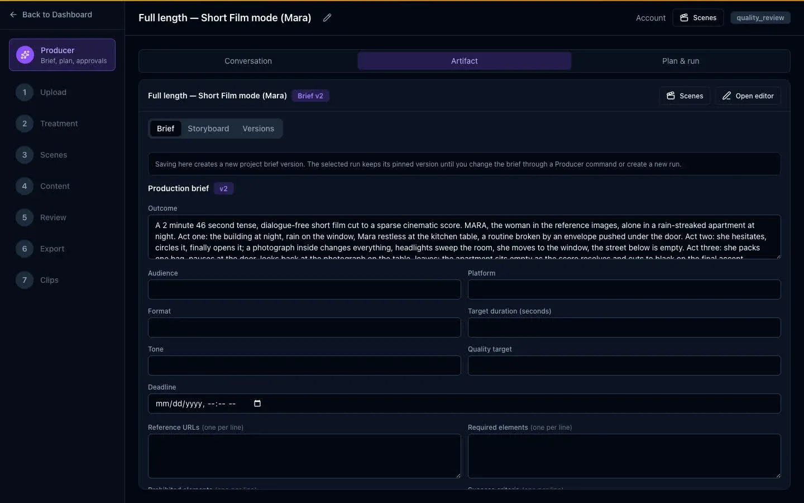The height and width of the screenshot is (503, 804).
Task: Click the Target duration (seconds) field
Action: point(624,328)
